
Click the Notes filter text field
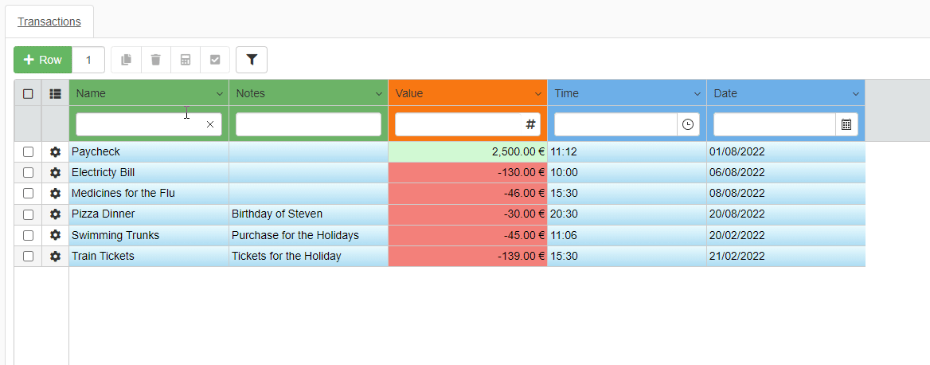point(308,124)
